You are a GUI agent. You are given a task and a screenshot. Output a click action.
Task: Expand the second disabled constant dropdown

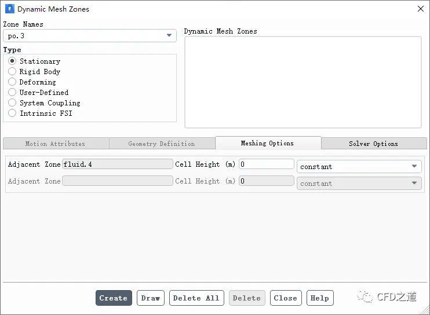[x=359, y=183]
